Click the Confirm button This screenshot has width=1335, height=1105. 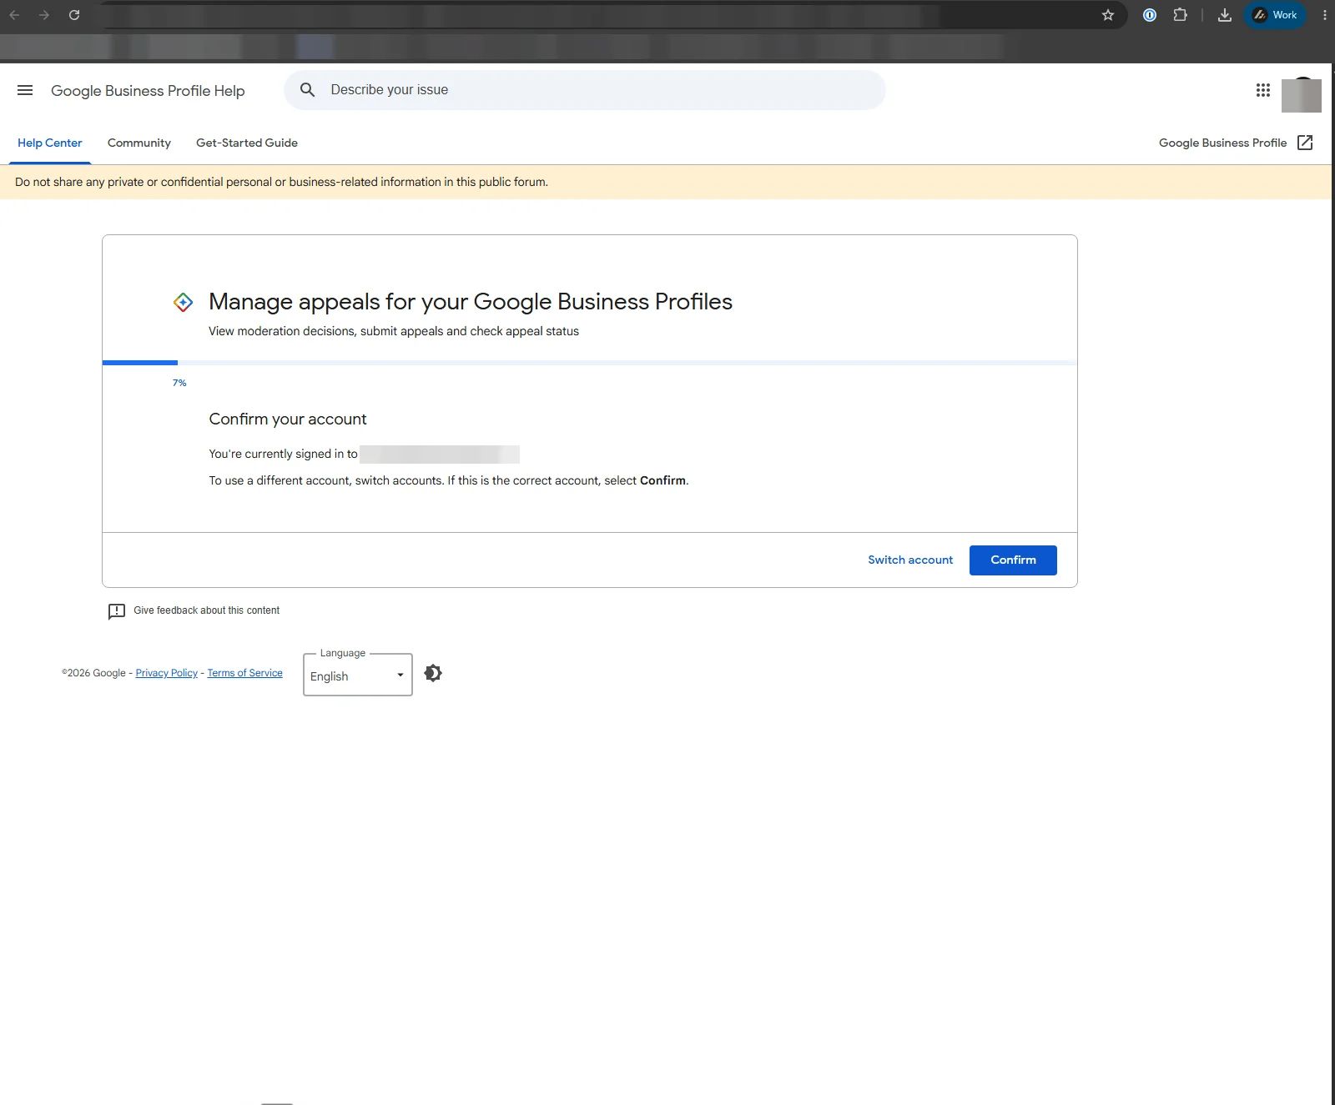(x=1013, y=560)
